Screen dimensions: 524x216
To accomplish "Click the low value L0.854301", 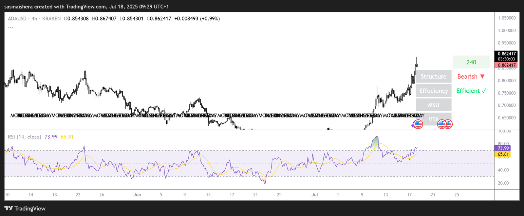I will pyautogui.click(x=131, y=19).
